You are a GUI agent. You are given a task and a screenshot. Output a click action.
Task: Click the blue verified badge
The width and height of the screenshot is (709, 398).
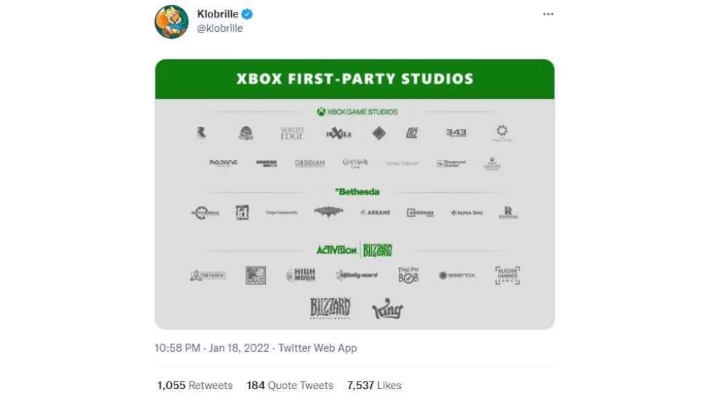(248, 15)
